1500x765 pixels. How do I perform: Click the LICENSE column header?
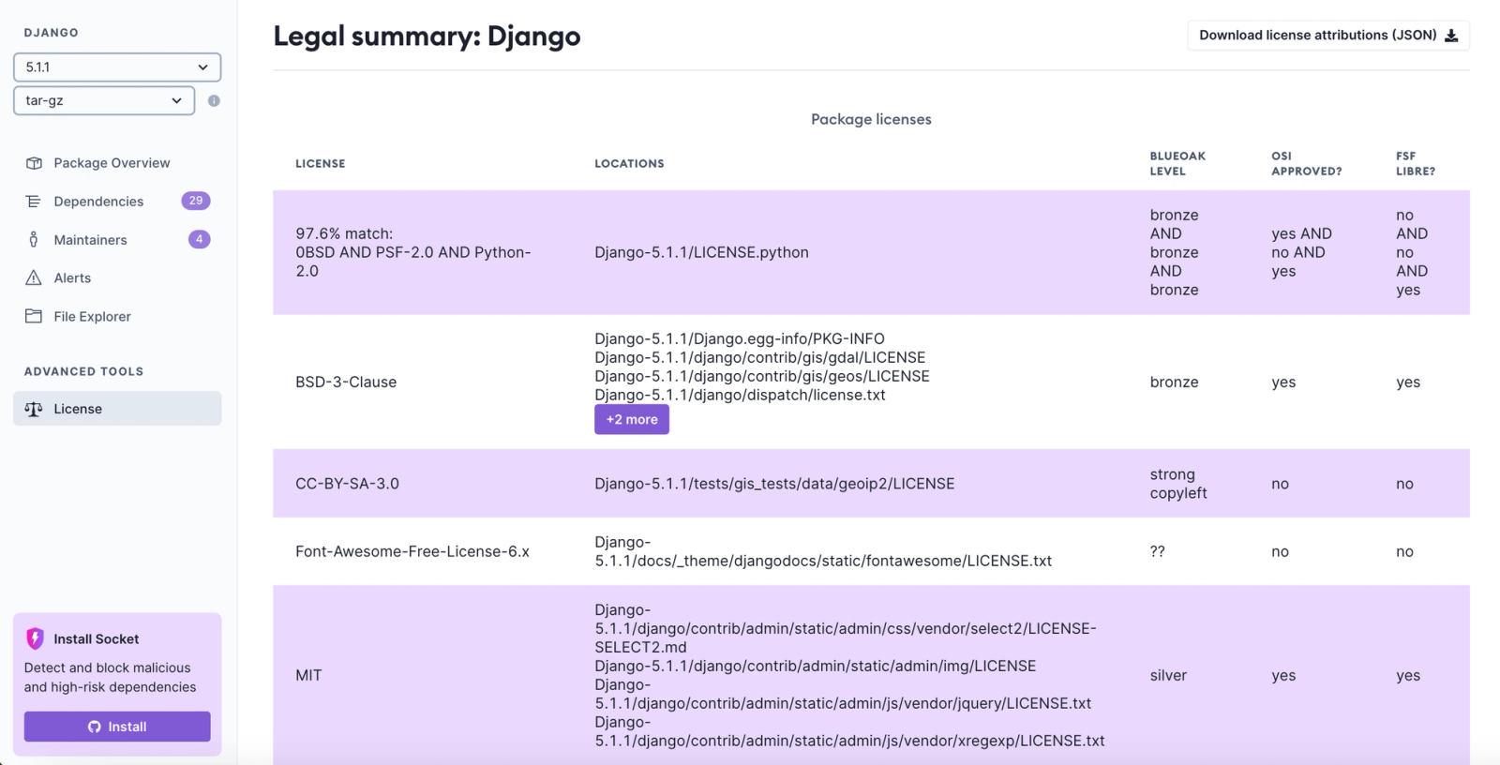click(321, 163)
